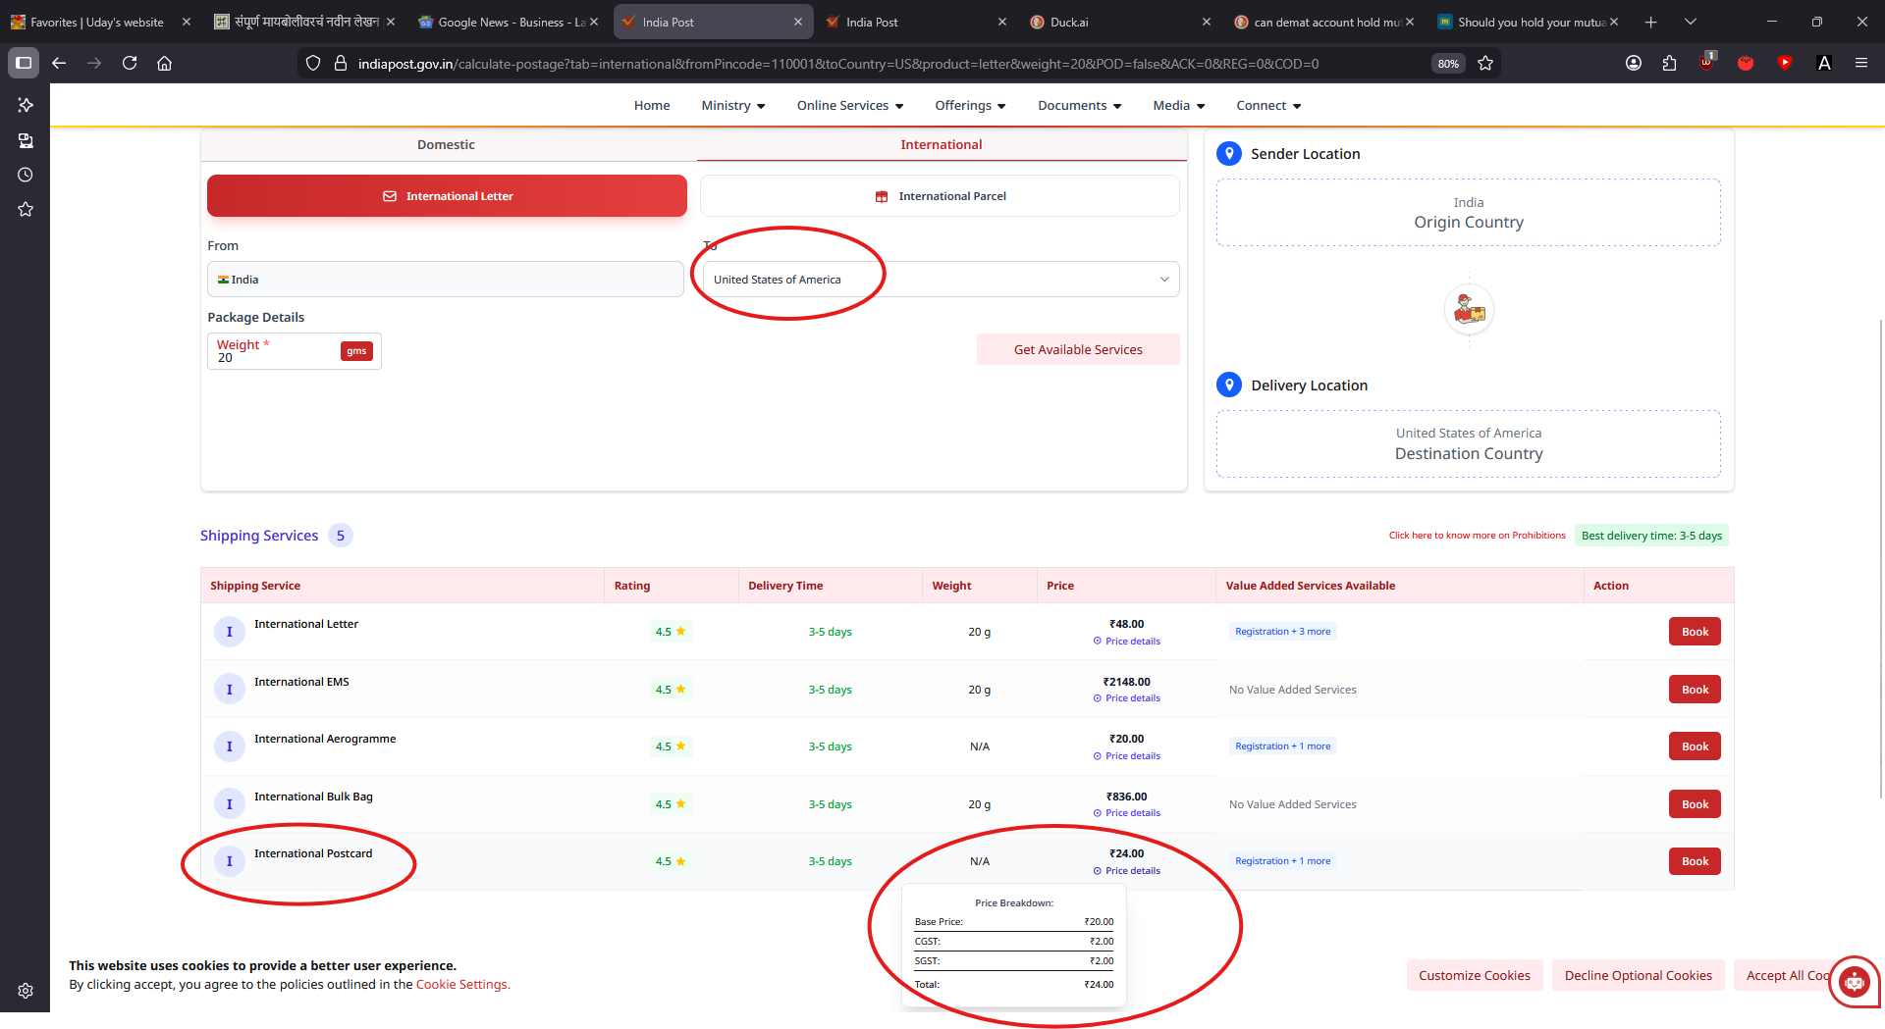Open sidebar settings gear icon

26,991
